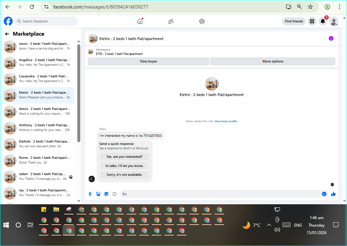Click the conversation list scrollbar
This screenshot has height=246, width=347.
[x=79, y=93]
